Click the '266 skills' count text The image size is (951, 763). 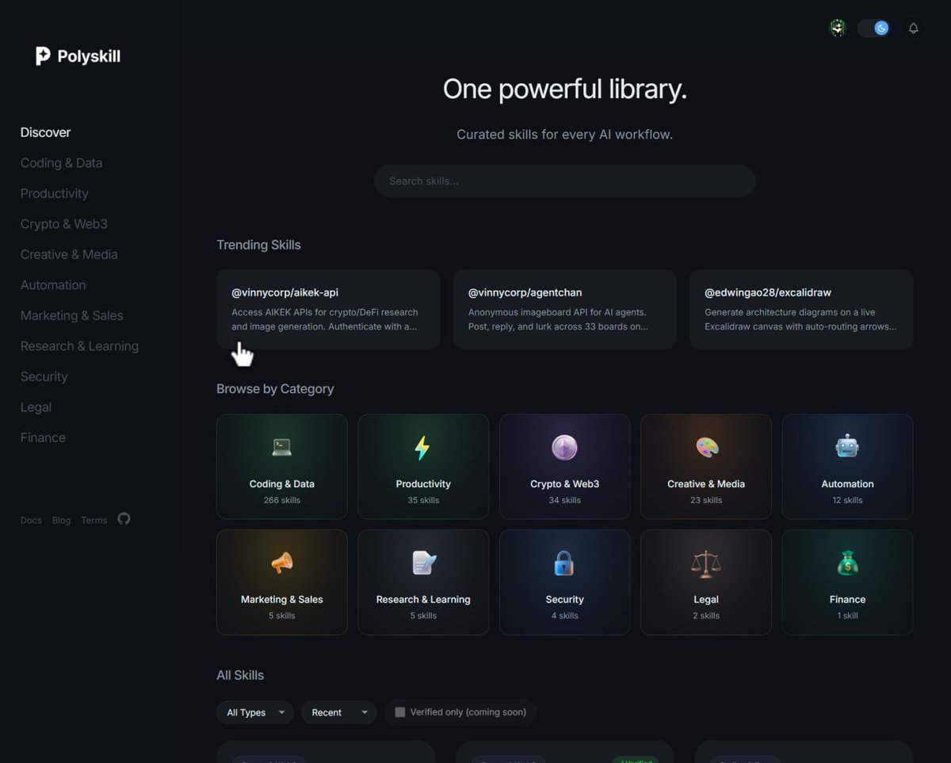pos(282,501)
